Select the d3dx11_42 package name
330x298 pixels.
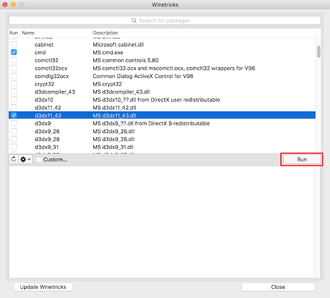click(x=48, y=108)
